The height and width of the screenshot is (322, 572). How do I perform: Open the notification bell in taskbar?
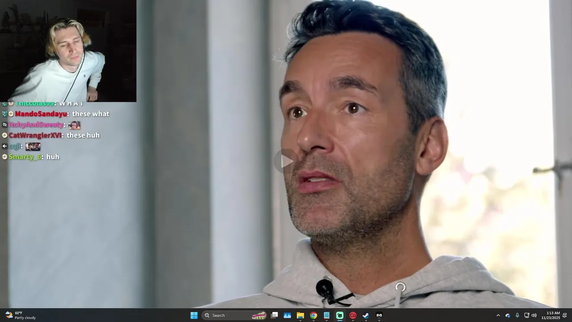click(565, 315)
